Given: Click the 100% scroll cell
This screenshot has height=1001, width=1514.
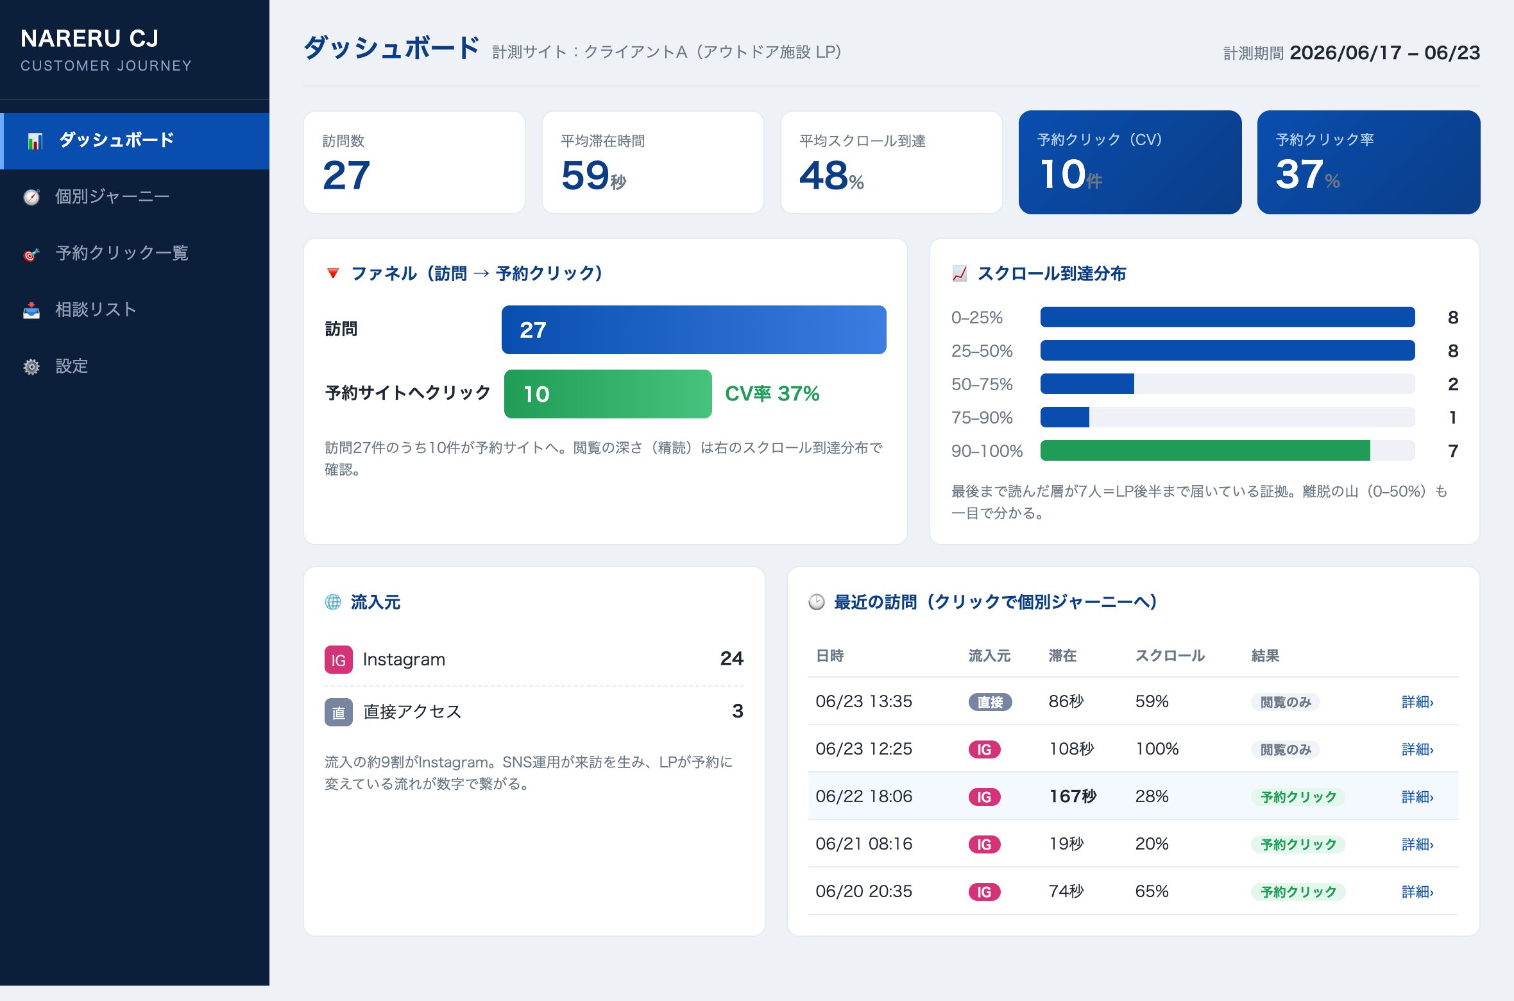Looking at the screenshot, I should [x=1157, y=749].
